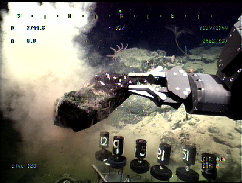Click the sample tube handle labeled 12

click(x=104, y=141)
